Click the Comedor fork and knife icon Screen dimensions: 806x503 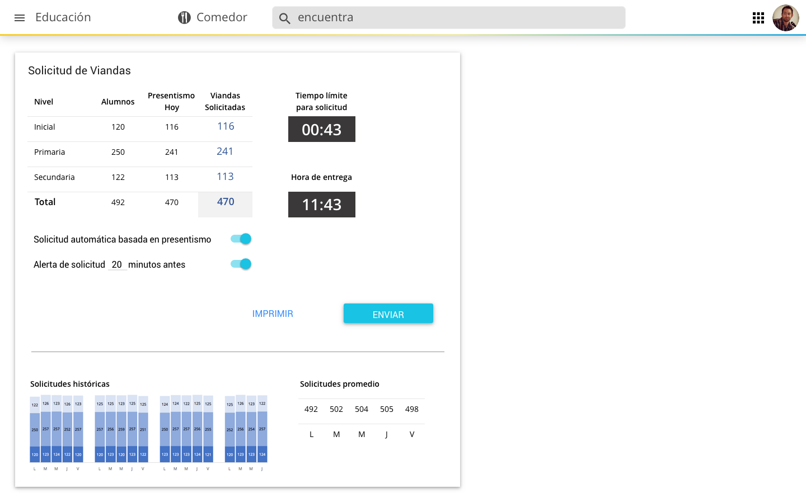click(x=184, y=18)
